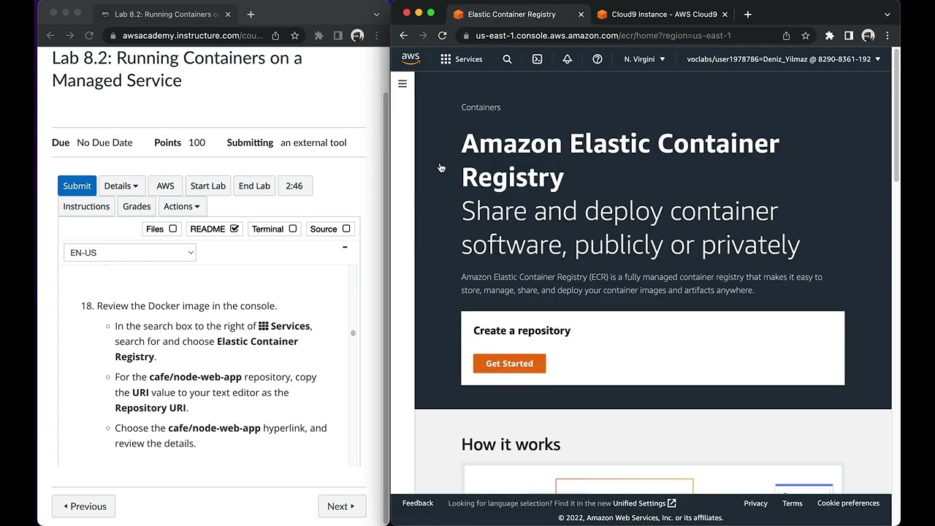This screenshot has height=526, width=935.
Task: Open AWS help question mark menu
Action: [597, 59]
